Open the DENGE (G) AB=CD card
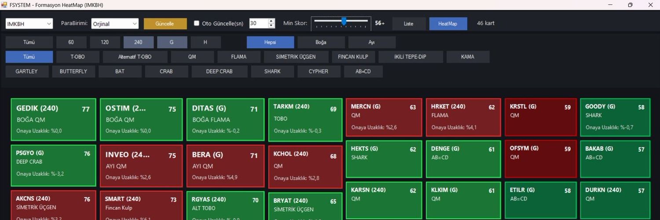Image resolution: width=660 pixels, height=220 pixels. coord(463,158)
